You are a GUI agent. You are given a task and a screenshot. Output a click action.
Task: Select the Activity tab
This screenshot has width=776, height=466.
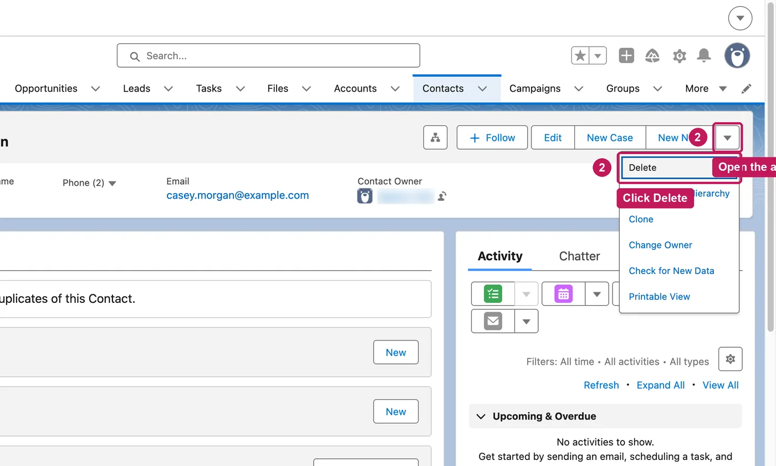[x=500, y=256]
